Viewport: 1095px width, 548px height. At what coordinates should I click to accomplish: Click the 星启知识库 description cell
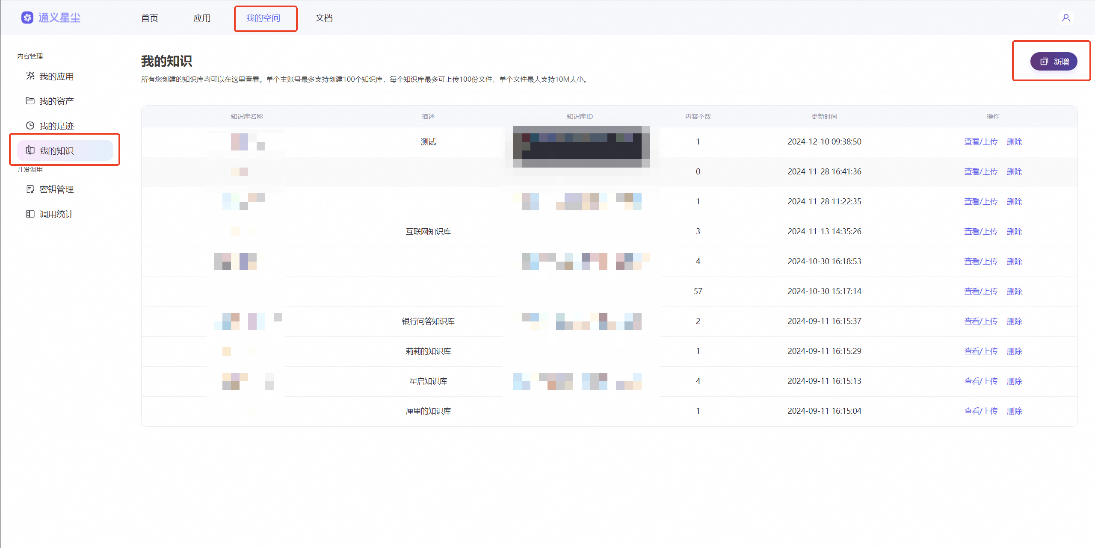click(x=428, y=381)
